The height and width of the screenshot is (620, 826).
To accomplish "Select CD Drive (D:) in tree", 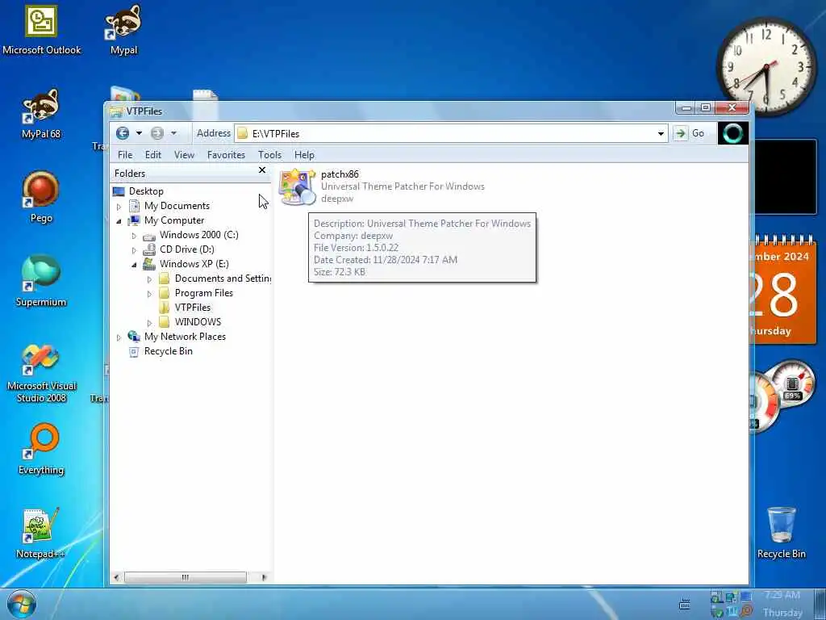I will pos(187,249).
